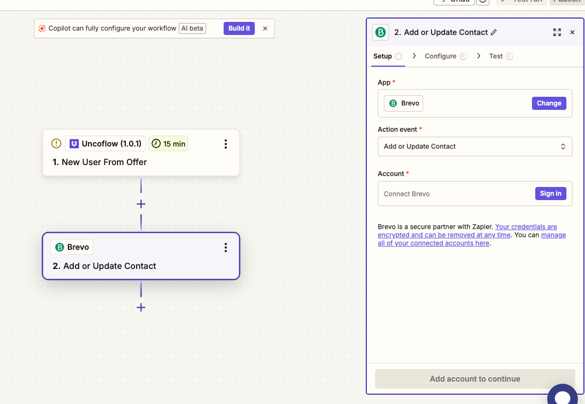Click the warning icon on Uncoflow step
This screenshot has height=404, width=585.
pos(56,144)
